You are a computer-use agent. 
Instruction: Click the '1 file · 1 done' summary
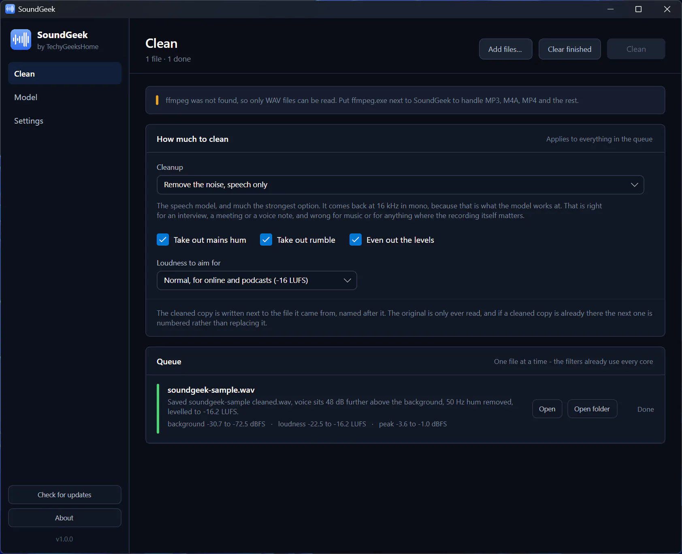[168, 59]
